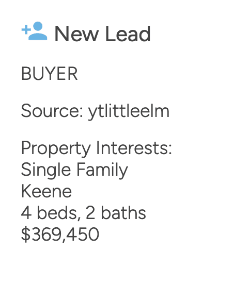Select the Property Interests: label
The height and width of the screenshot is (302, 234).
click(x=97, y=148)
